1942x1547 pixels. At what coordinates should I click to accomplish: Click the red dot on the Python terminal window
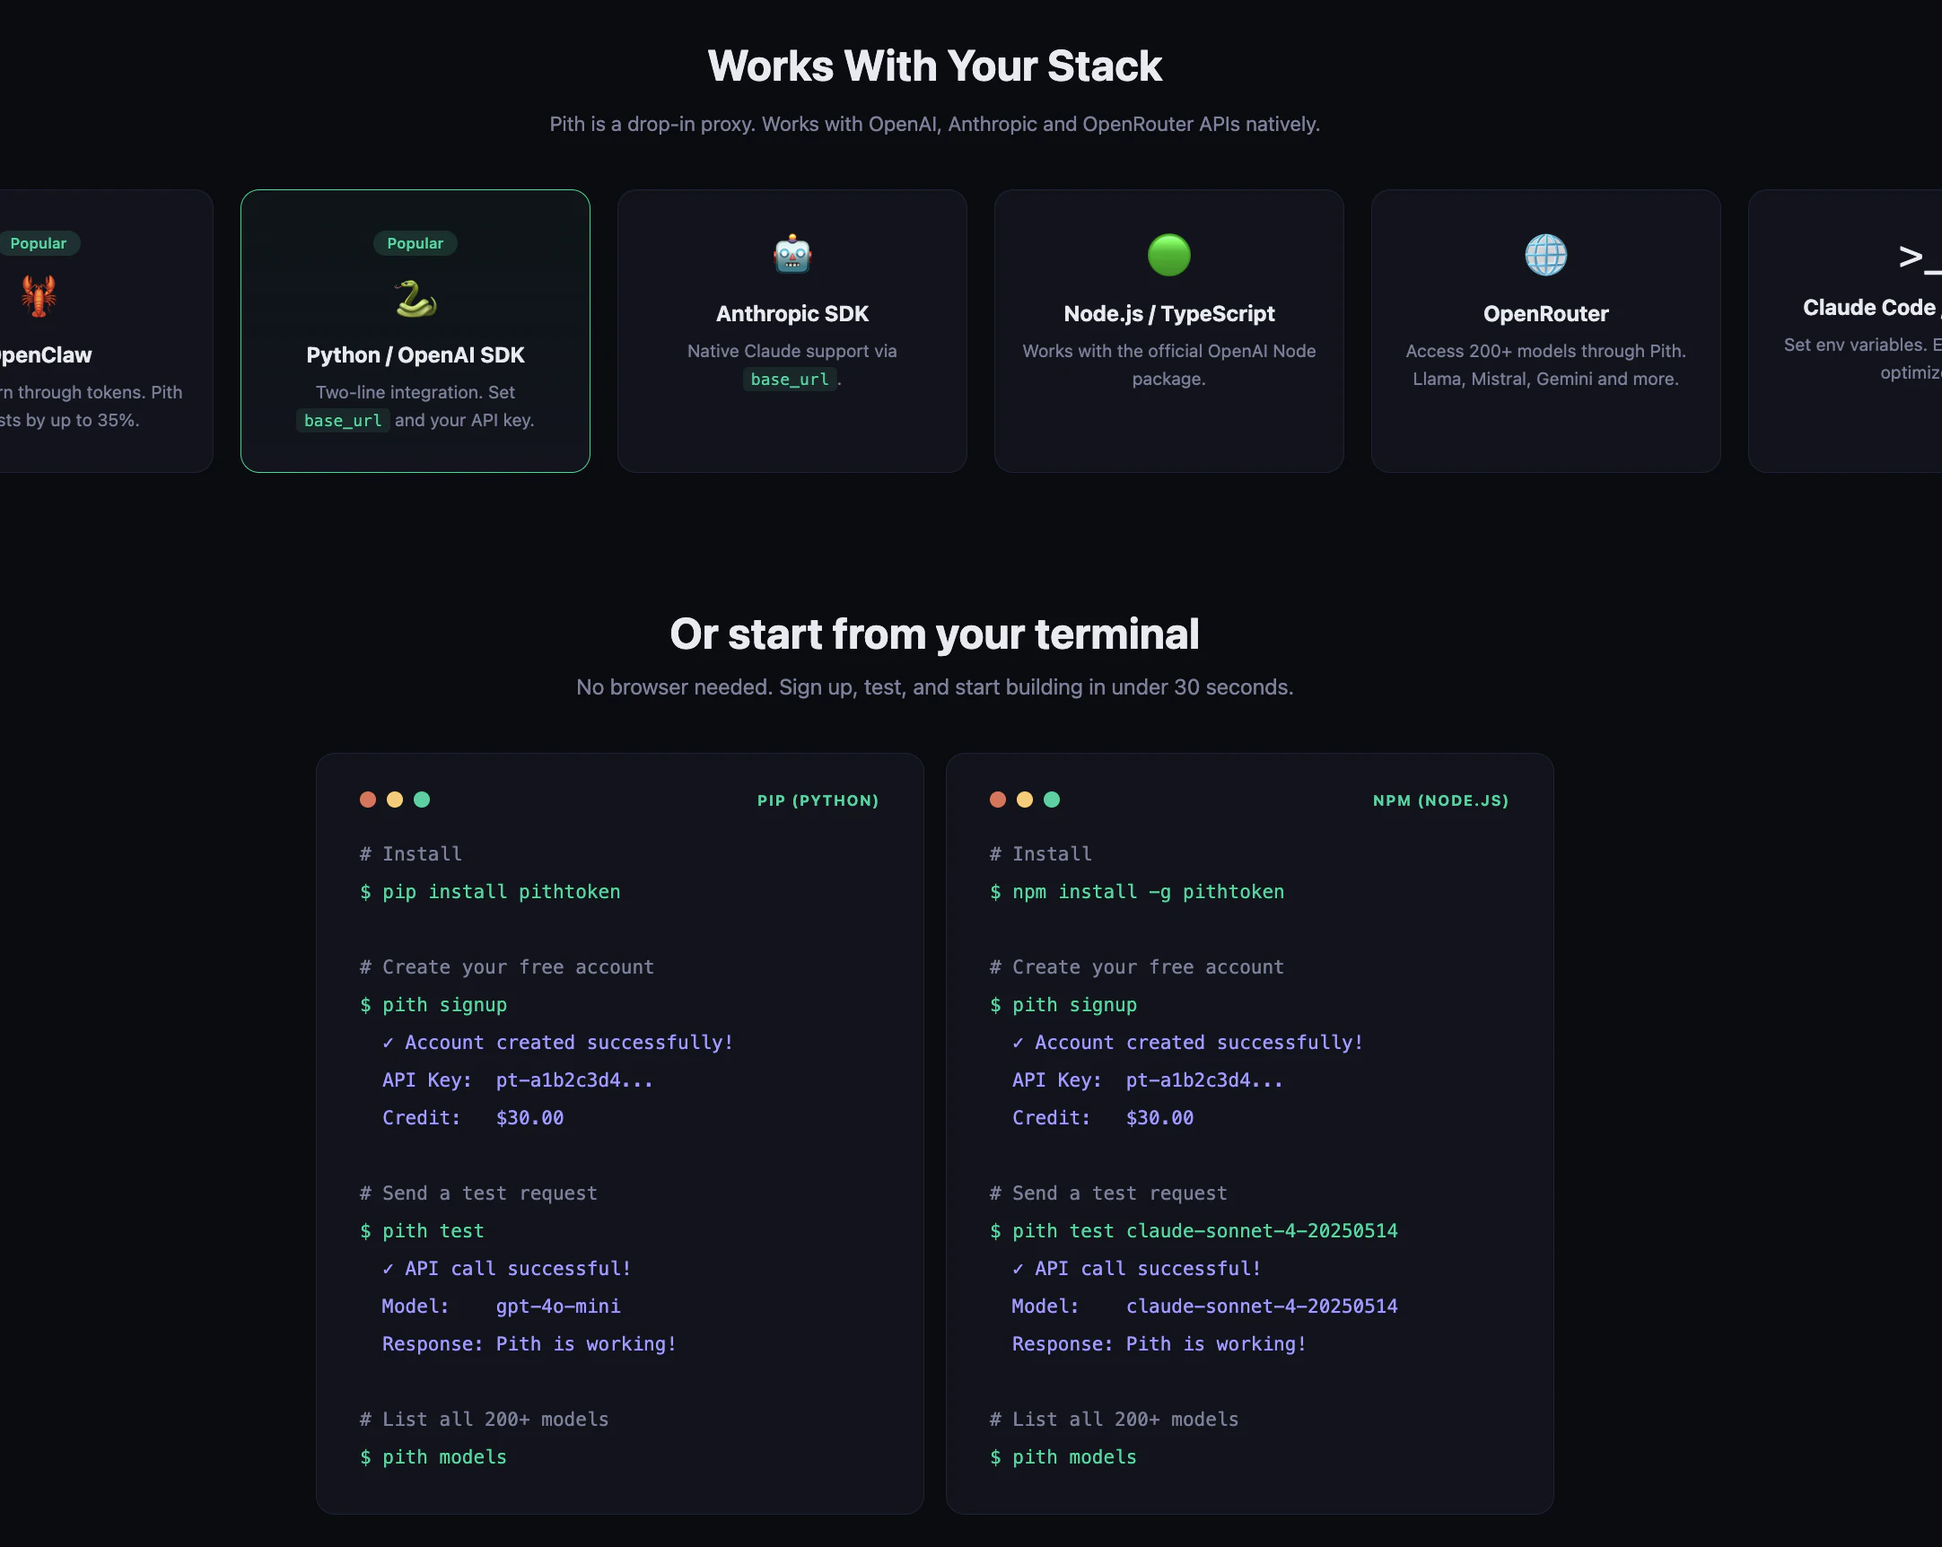point(368,800)
